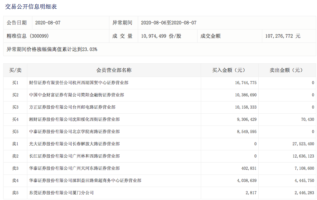Select buy amount 8,549,595

tap(246, 132)
